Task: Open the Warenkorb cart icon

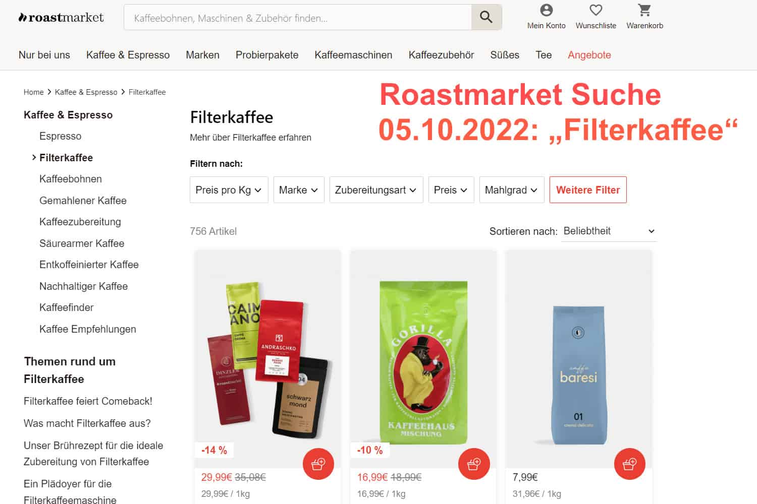Action: [x=644, y=10]
